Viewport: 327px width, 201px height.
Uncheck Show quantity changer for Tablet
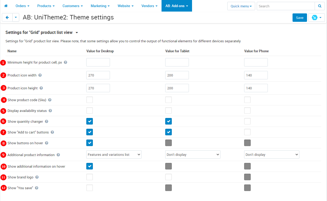[168, 121]
